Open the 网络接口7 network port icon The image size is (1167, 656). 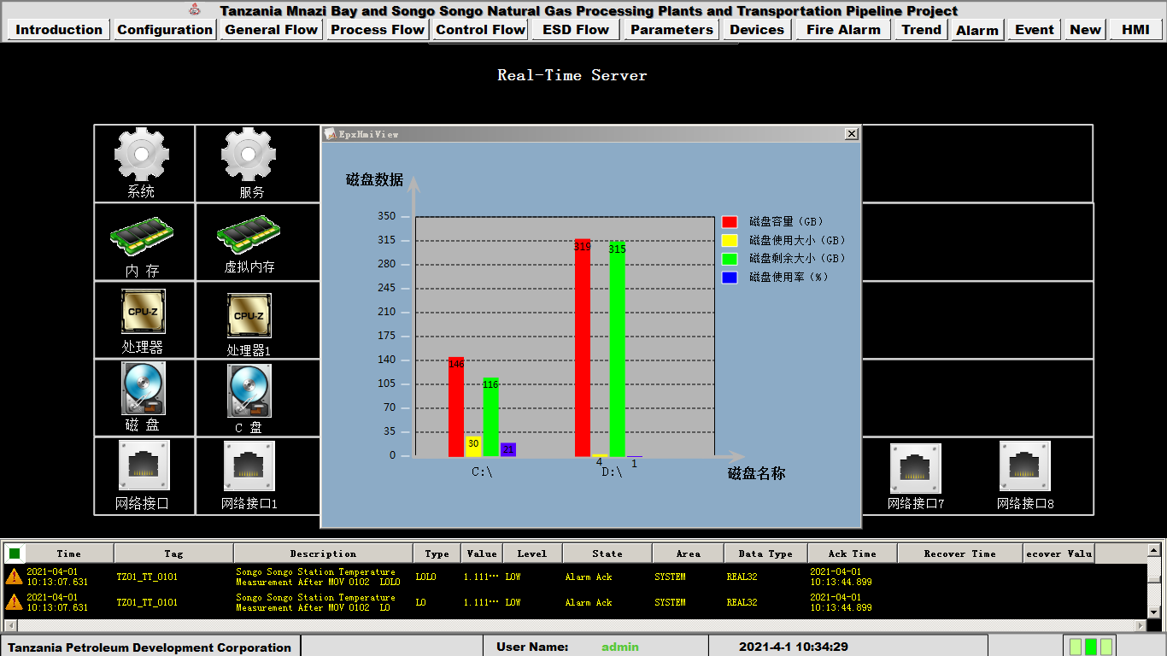[915, 468]
